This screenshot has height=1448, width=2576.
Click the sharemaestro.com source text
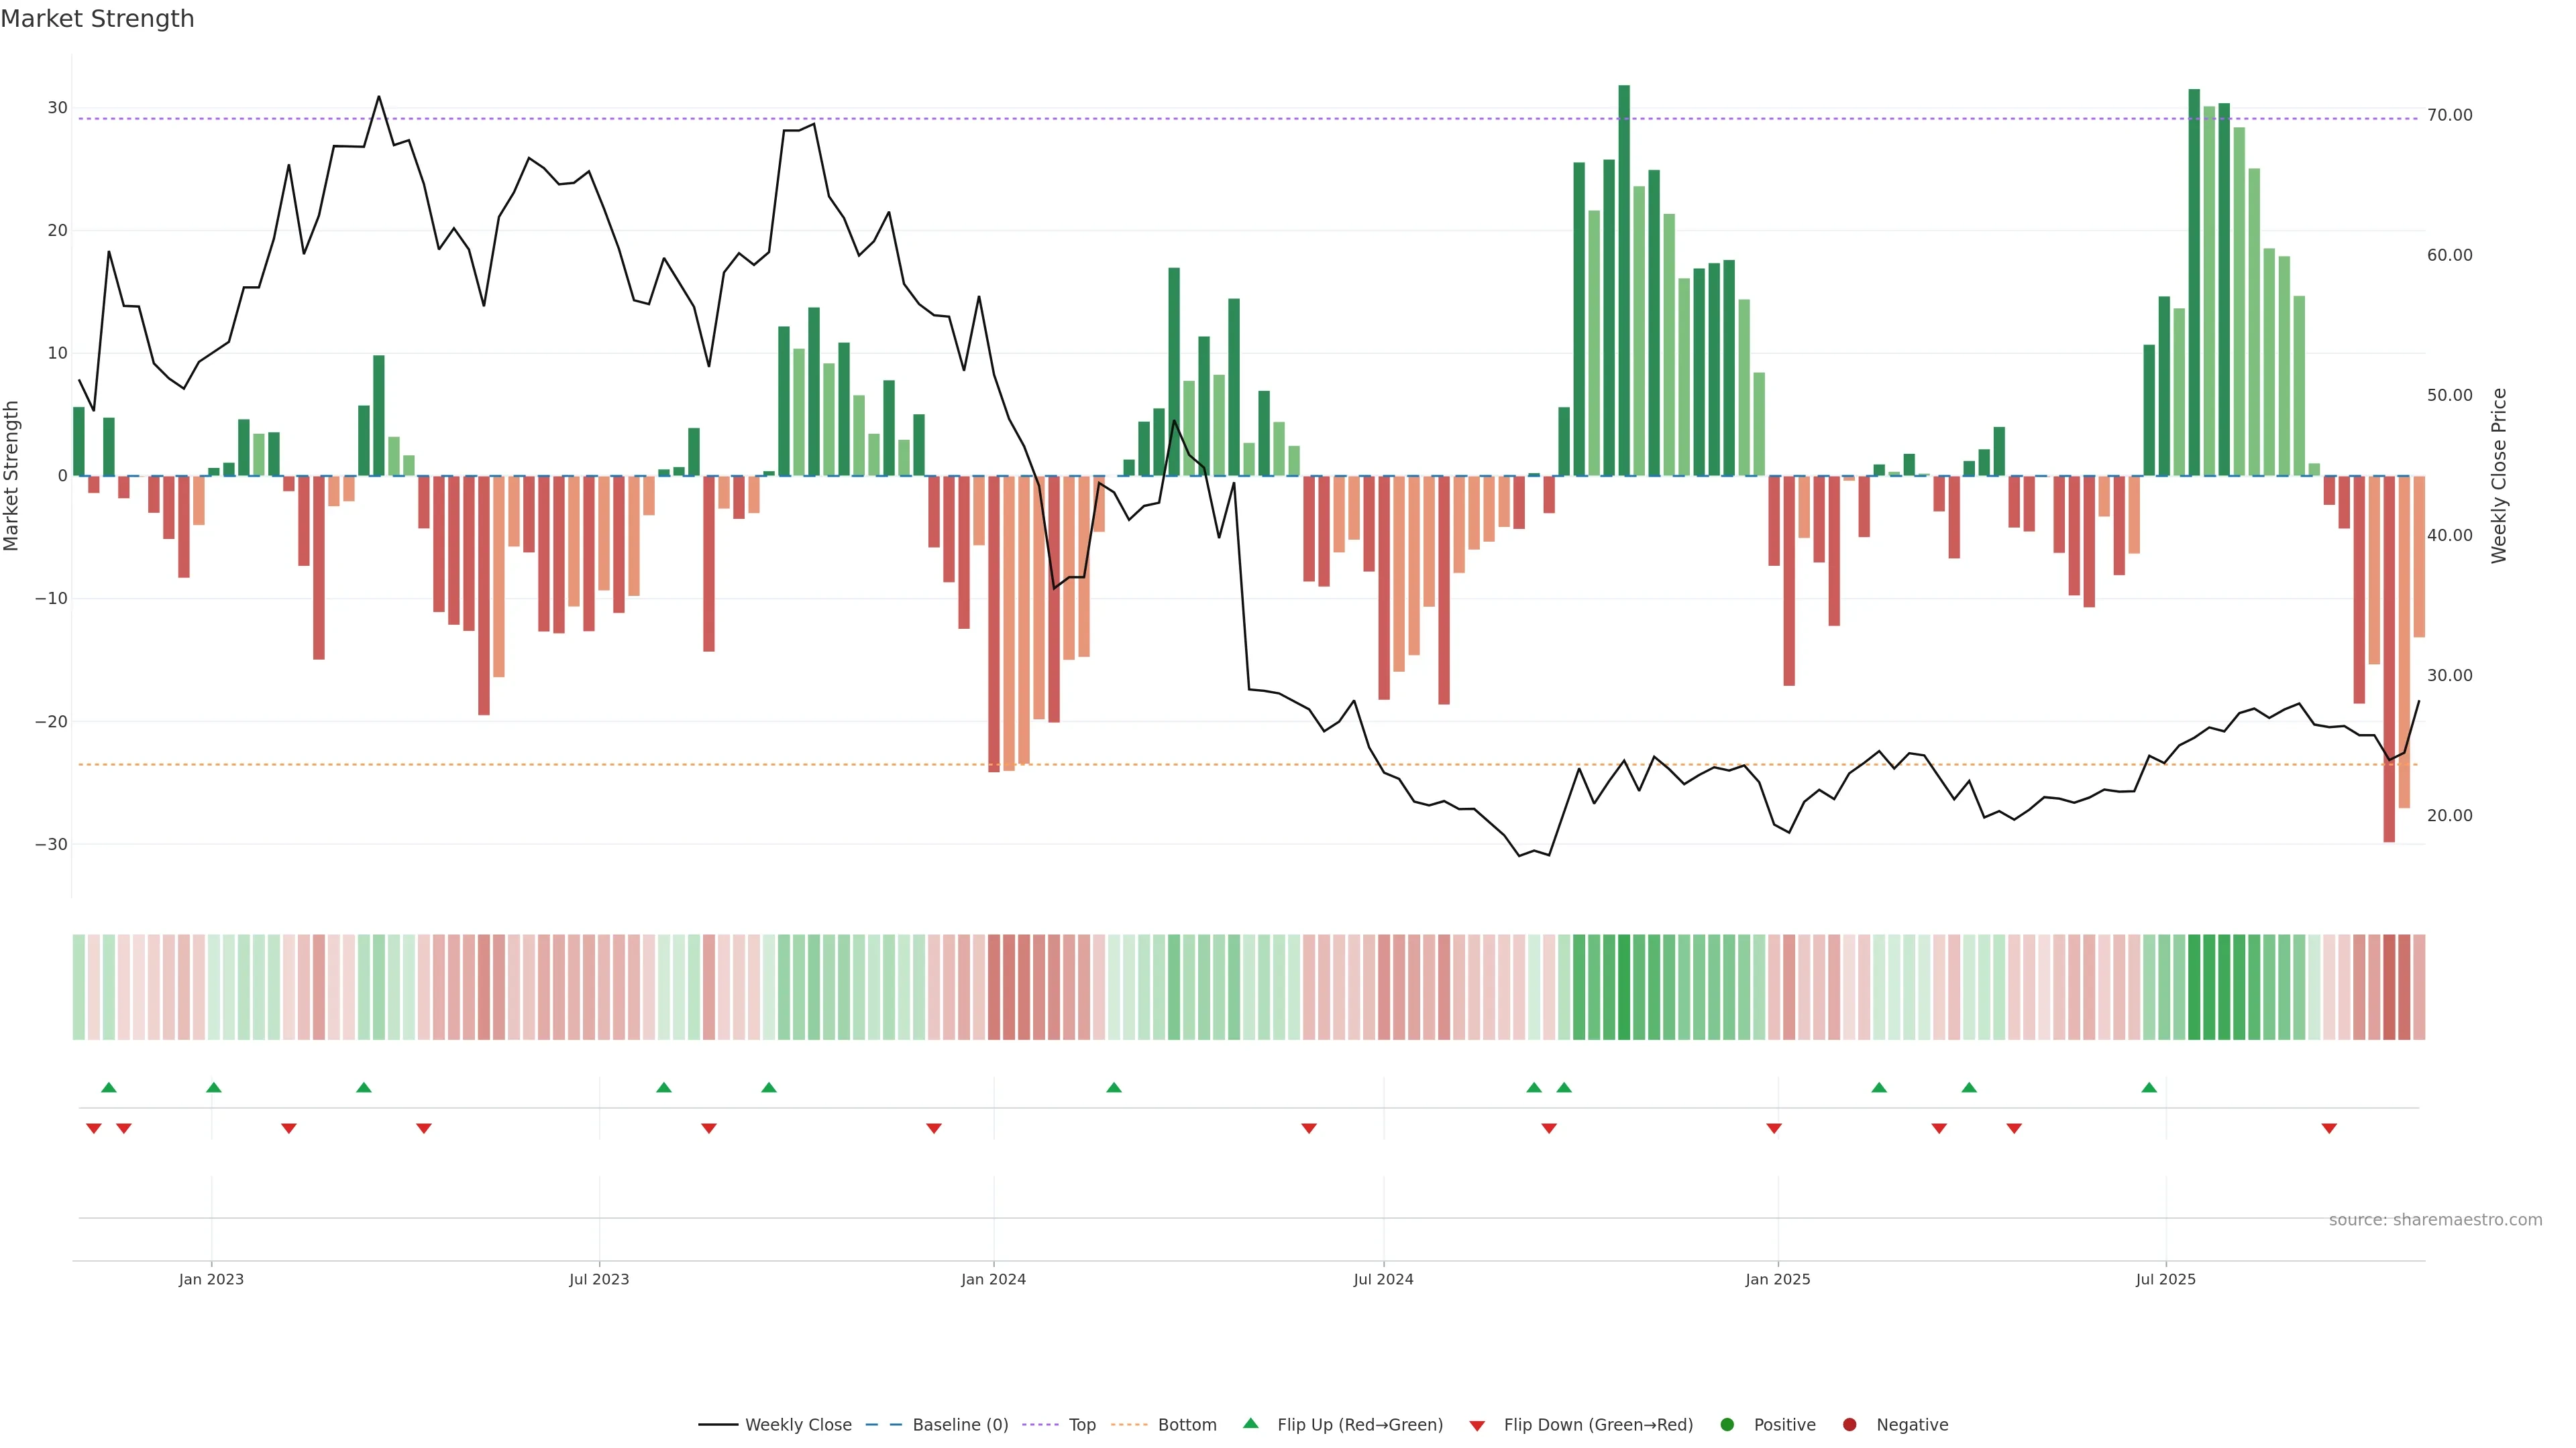point(2435,1220)
